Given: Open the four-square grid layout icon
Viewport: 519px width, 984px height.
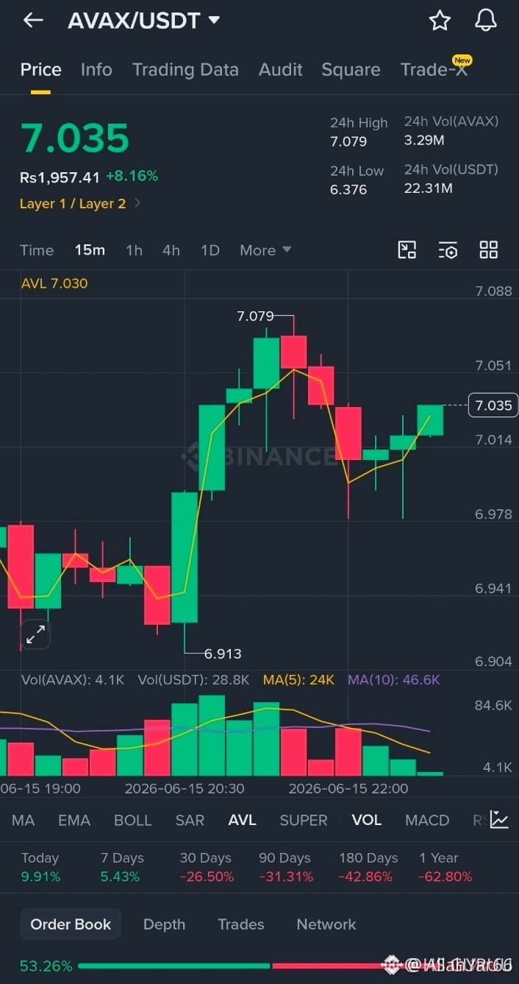Looking at the screenshot, I should (x=489, y=249).
